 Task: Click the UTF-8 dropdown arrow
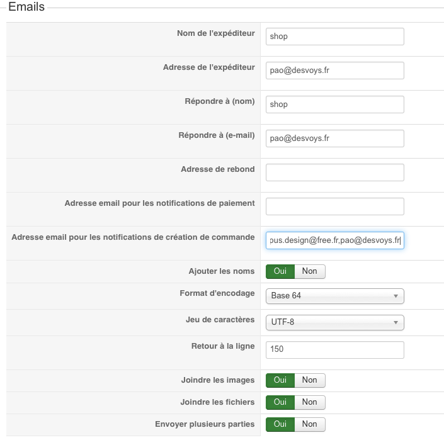coord(396,322)
